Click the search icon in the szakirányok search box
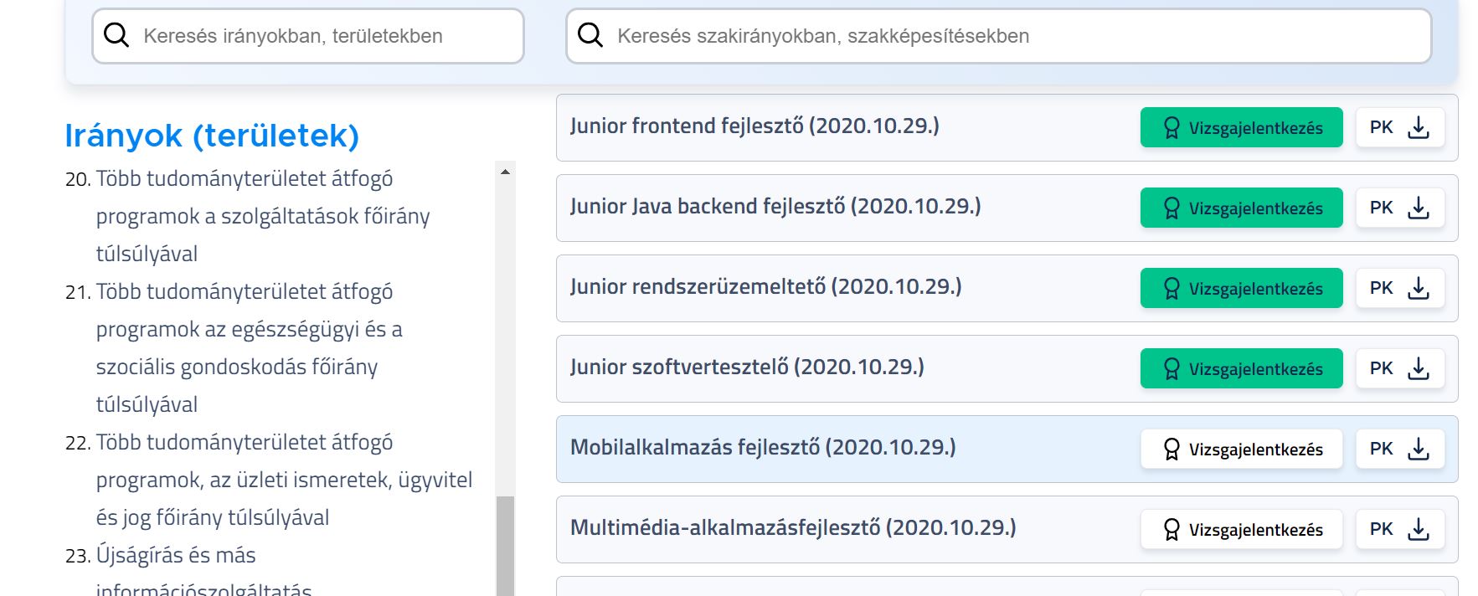 tap(590, 35)
